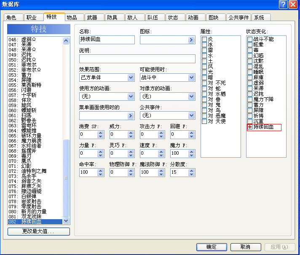The width and height of the screenshot is (300, 255).
Task: Click the skill list scroll-up arrow
Action: [x=66, y=40]
